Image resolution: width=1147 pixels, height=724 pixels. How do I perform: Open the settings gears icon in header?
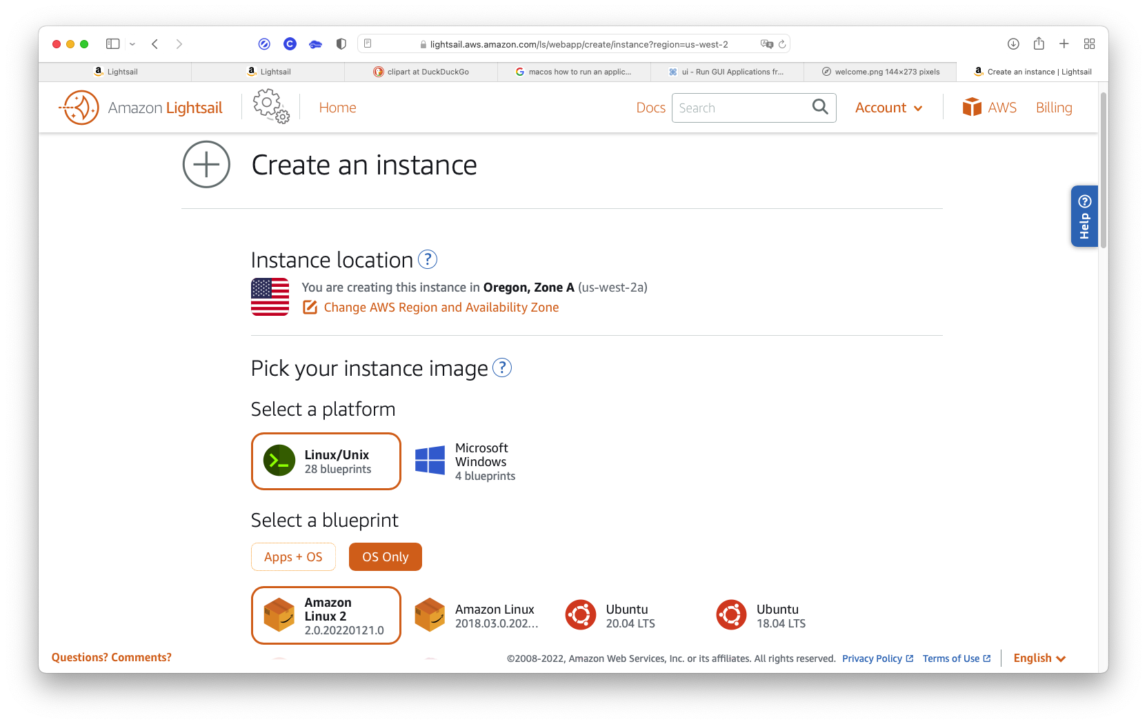tap(271, 106)
